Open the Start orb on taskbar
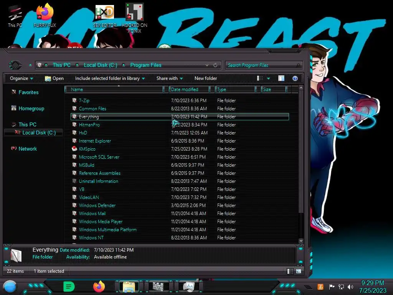The width and height of the screenshot is (393, 295). [10, 287]
